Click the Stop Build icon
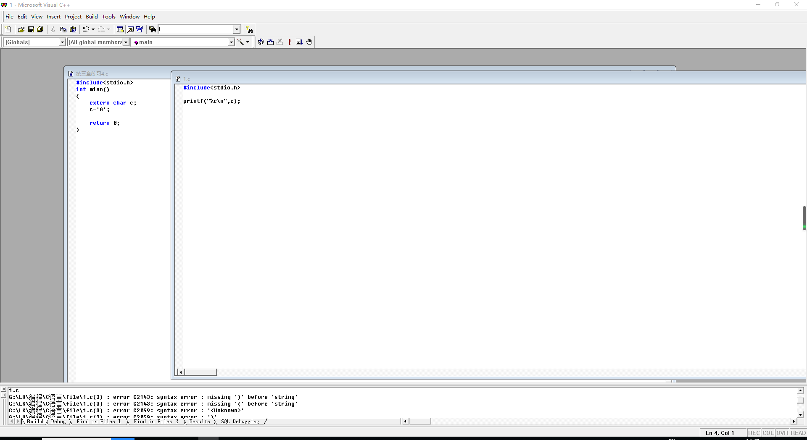The image size is (807, 440). point(280,42)
